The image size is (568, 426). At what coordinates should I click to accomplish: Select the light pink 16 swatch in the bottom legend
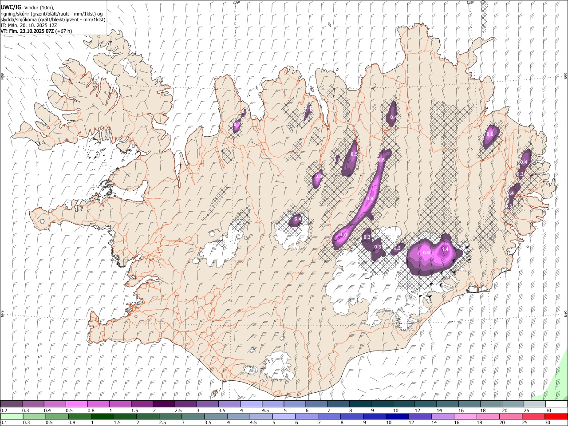click(x=465, y=417)
